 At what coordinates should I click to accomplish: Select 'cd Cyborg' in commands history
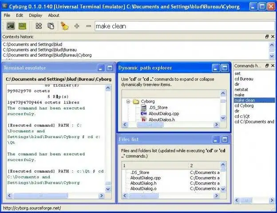pos(244,106)
